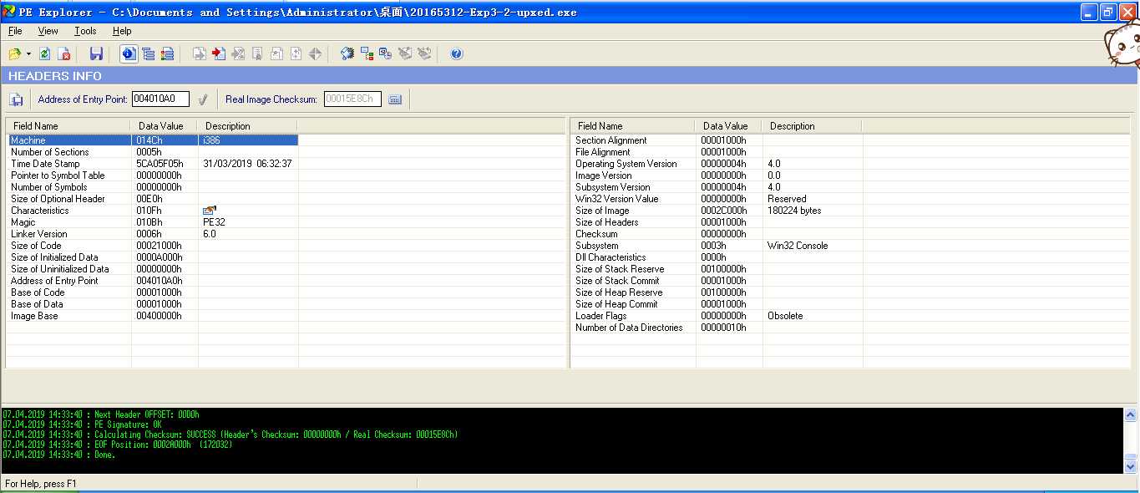Select the Section Alignment row

click(x=717, y=140)
